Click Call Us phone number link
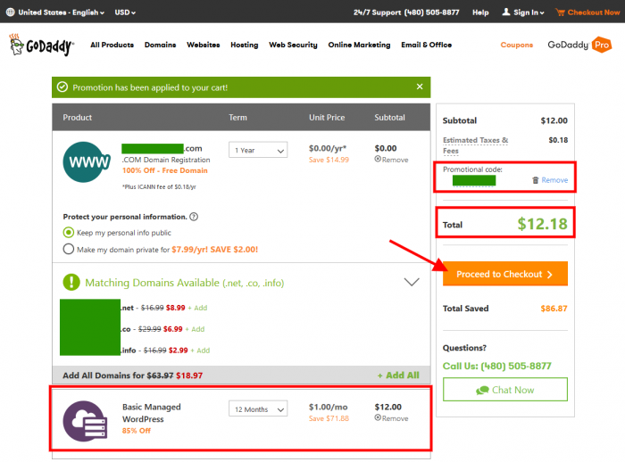 tap(496, 366)
